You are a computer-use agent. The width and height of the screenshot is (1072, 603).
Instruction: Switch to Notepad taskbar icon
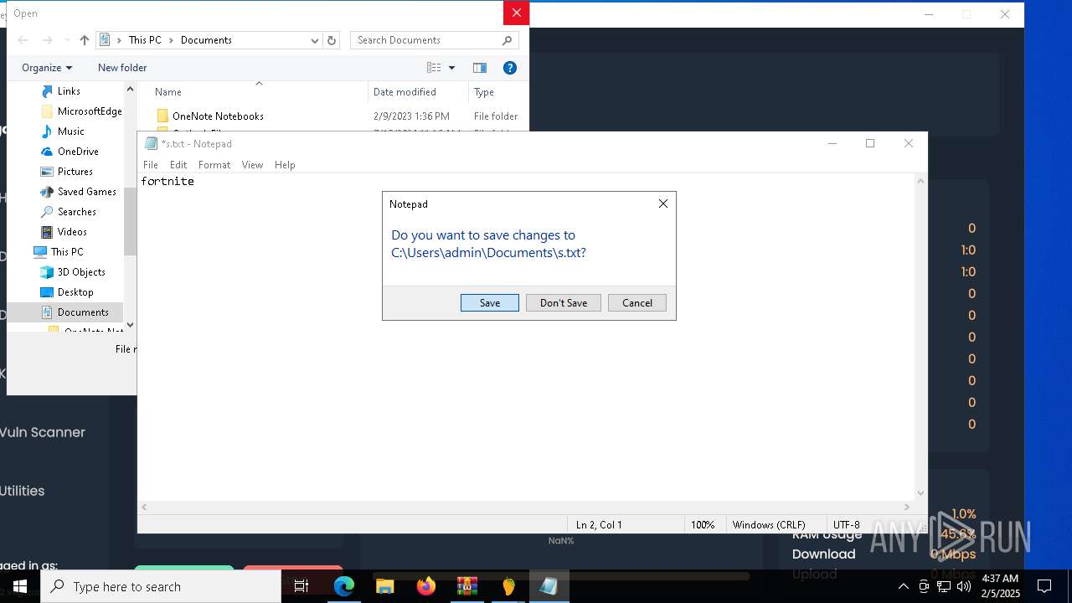pyautogui.click(x=549, y=586)
